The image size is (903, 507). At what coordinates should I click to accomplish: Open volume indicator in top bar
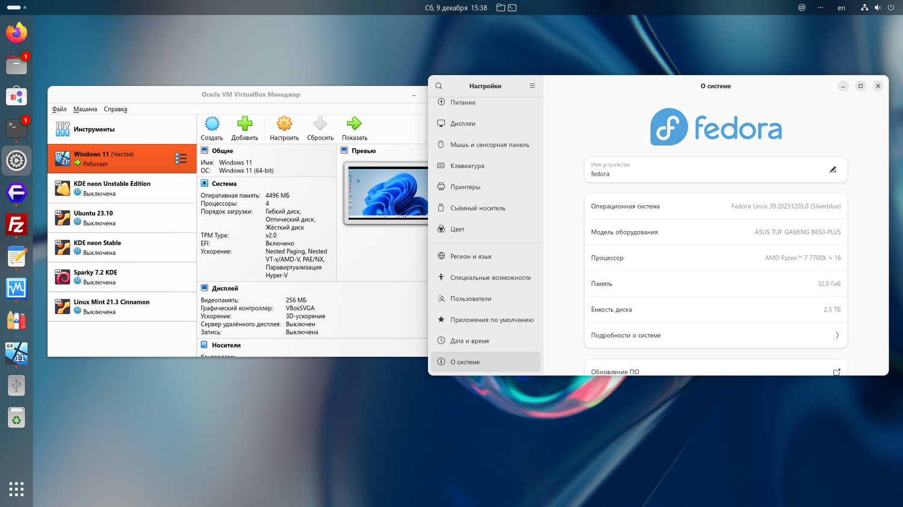(878, 8)
